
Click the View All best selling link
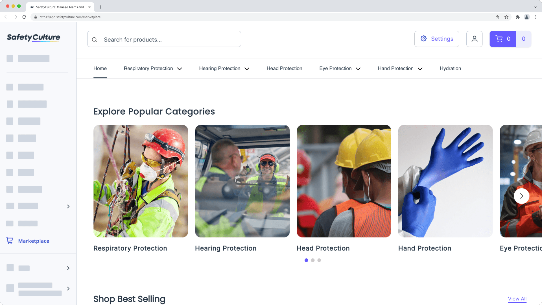tap(517, 299)
